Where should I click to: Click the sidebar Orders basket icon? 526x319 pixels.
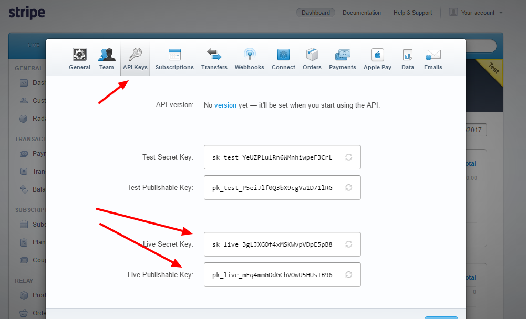pos(24,313)
